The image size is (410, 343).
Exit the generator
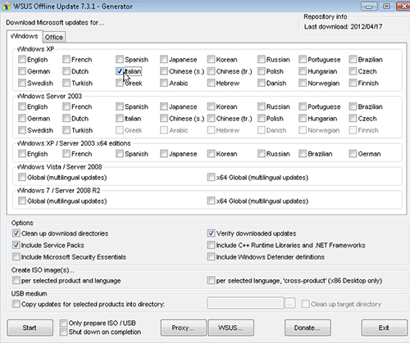pyautogui.click(x=384, y=327)
